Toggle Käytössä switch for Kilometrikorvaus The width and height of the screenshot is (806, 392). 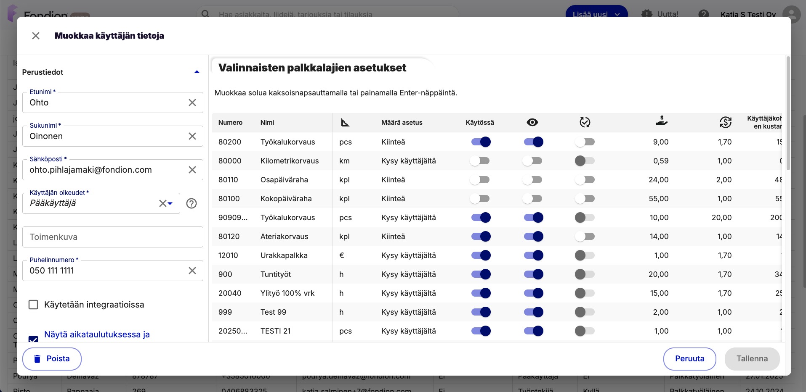click(x=480, y=161)
